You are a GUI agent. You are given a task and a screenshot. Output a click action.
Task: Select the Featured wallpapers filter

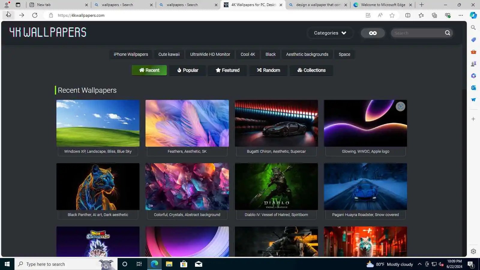[x=228, y=70]
